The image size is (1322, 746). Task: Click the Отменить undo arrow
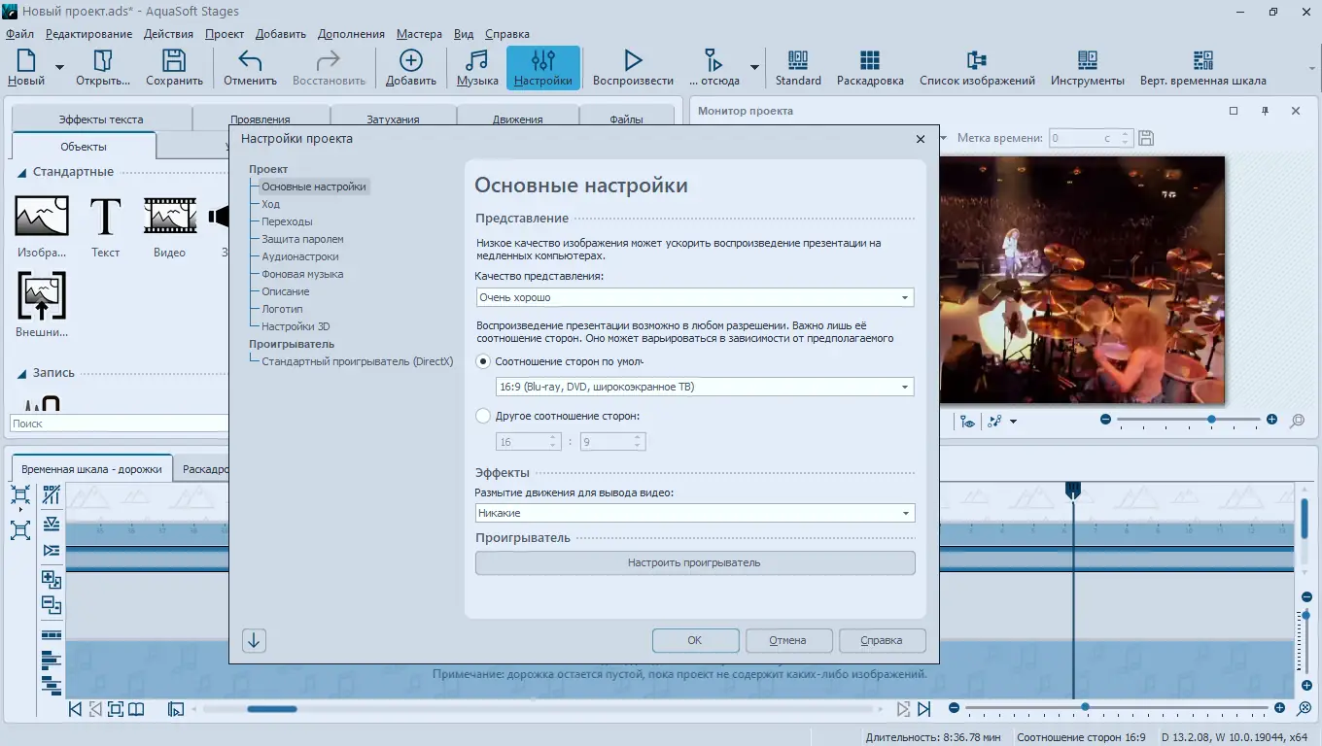(x=250, y=60)
